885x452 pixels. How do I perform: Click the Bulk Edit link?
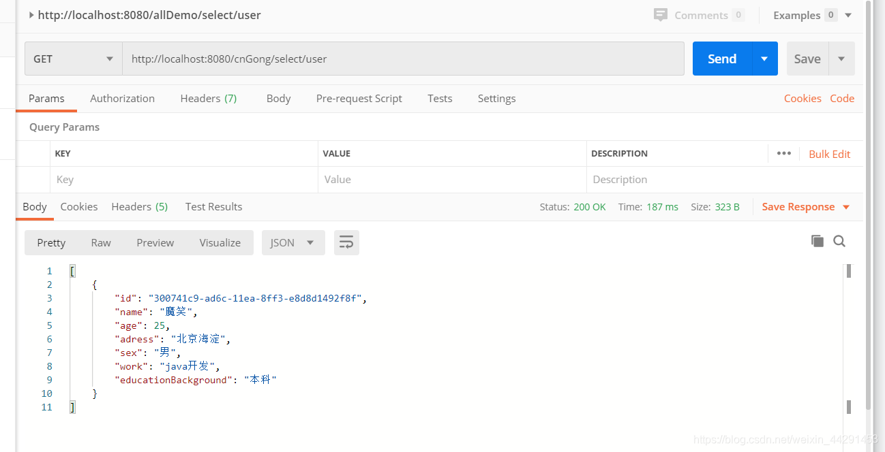[x=829, y=154]
